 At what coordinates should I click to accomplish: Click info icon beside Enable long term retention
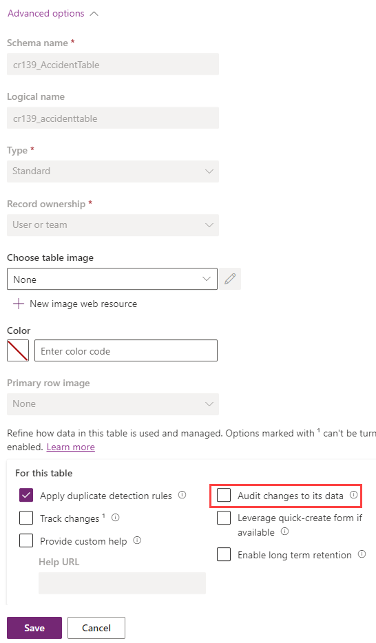(362, 554)
